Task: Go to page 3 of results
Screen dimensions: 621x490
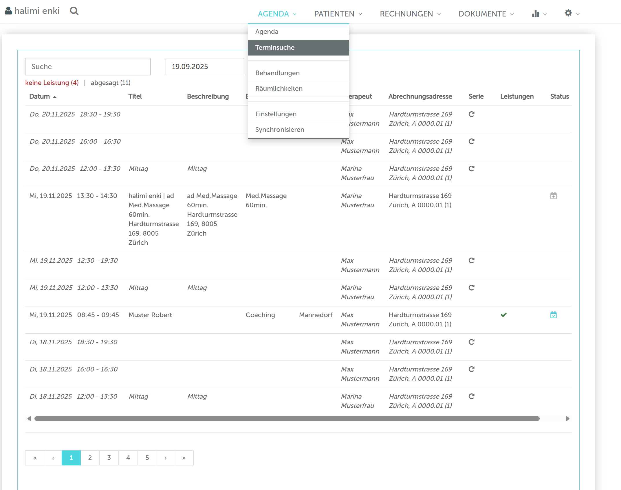Action: coord(109,458)
